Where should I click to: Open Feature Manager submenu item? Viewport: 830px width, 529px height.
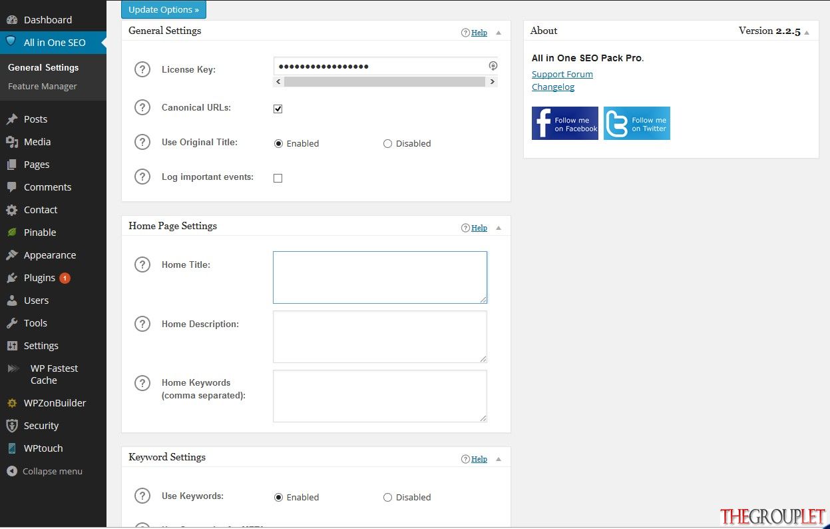coord(43,86)
